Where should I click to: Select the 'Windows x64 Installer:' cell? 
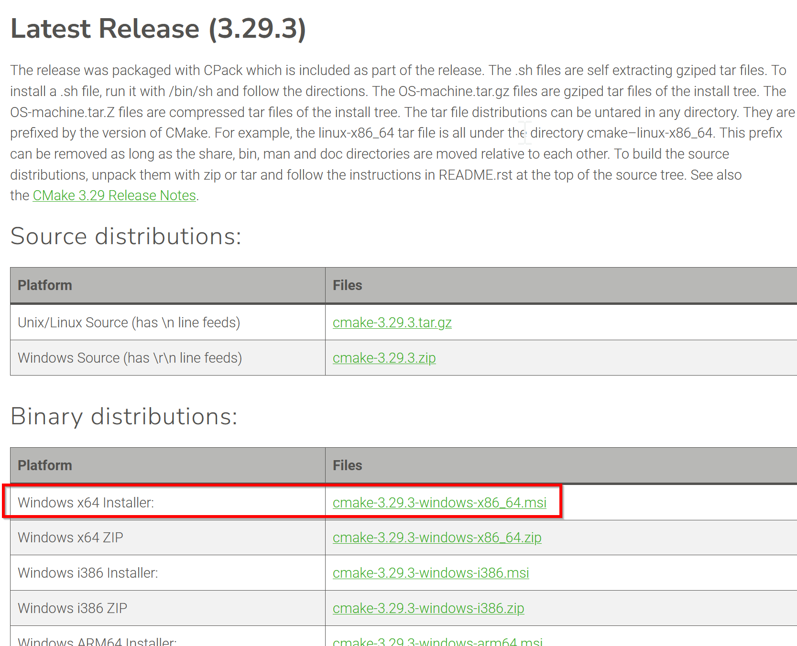(168, 503)
